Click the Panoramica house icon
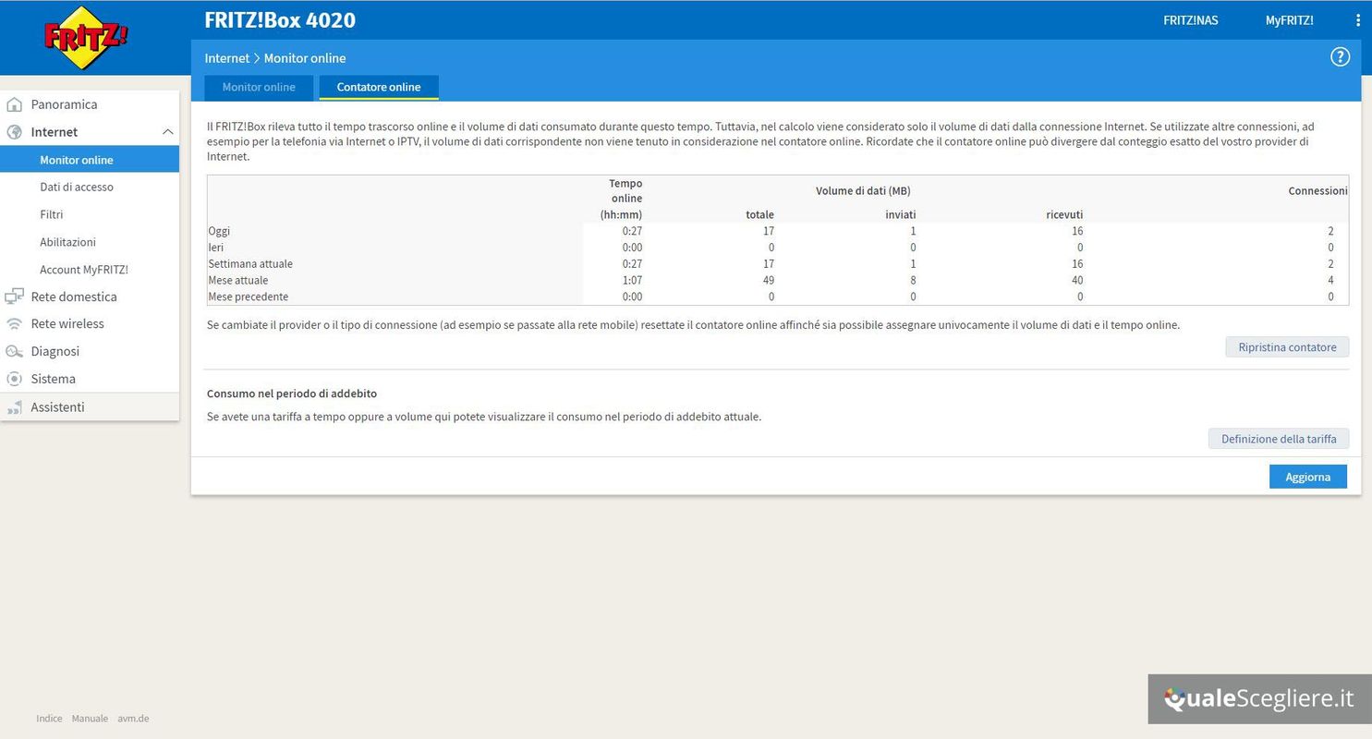 (14, 104)
